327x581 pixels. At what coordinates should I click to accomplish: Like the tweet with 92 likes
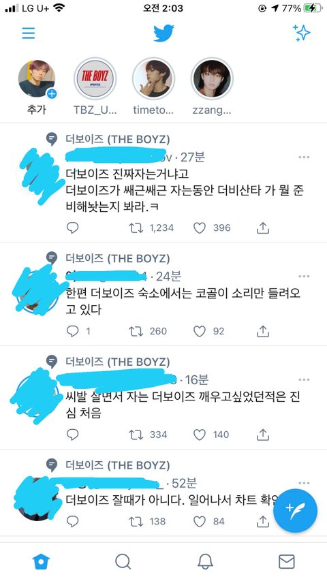(x=200, y=331)
